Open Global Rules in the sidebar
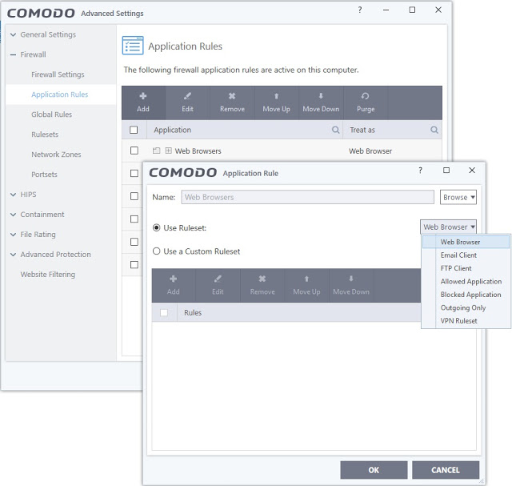 coord(51,114)
